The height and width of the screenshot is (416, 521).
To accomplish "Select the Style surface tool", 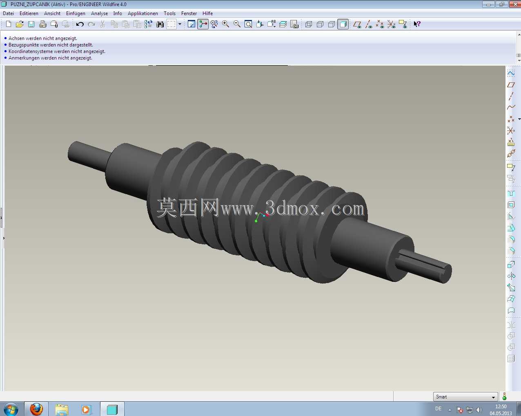I will pos(511,310).
